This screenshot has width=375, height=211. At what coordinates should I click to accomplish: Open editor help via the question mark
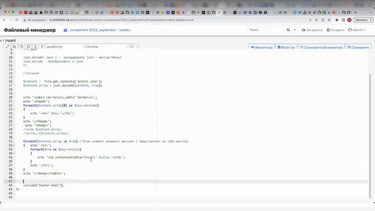tap(42, 47)
